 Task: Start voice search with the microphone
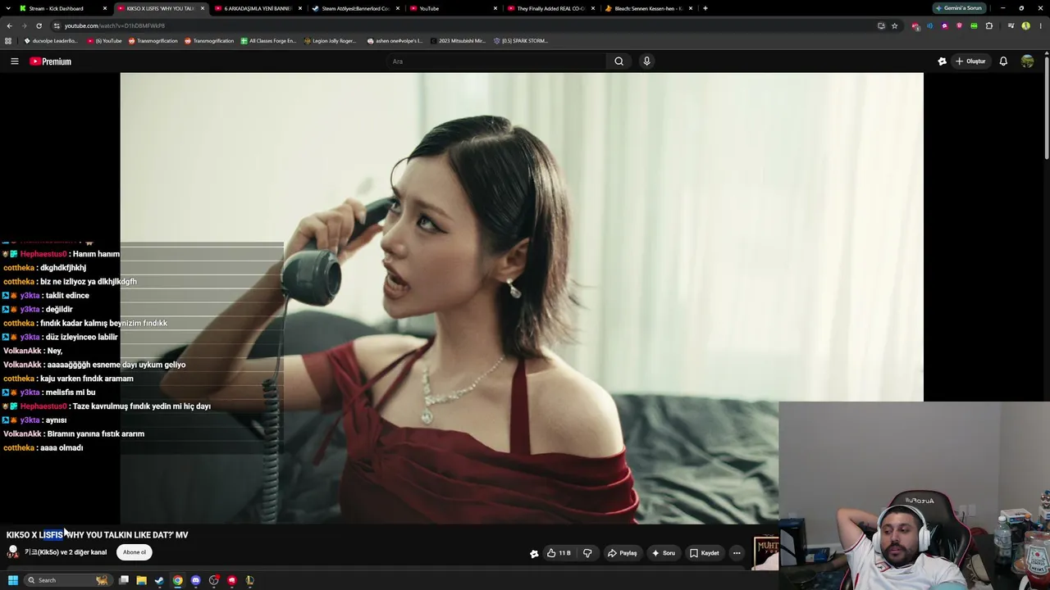coord(646,61)
